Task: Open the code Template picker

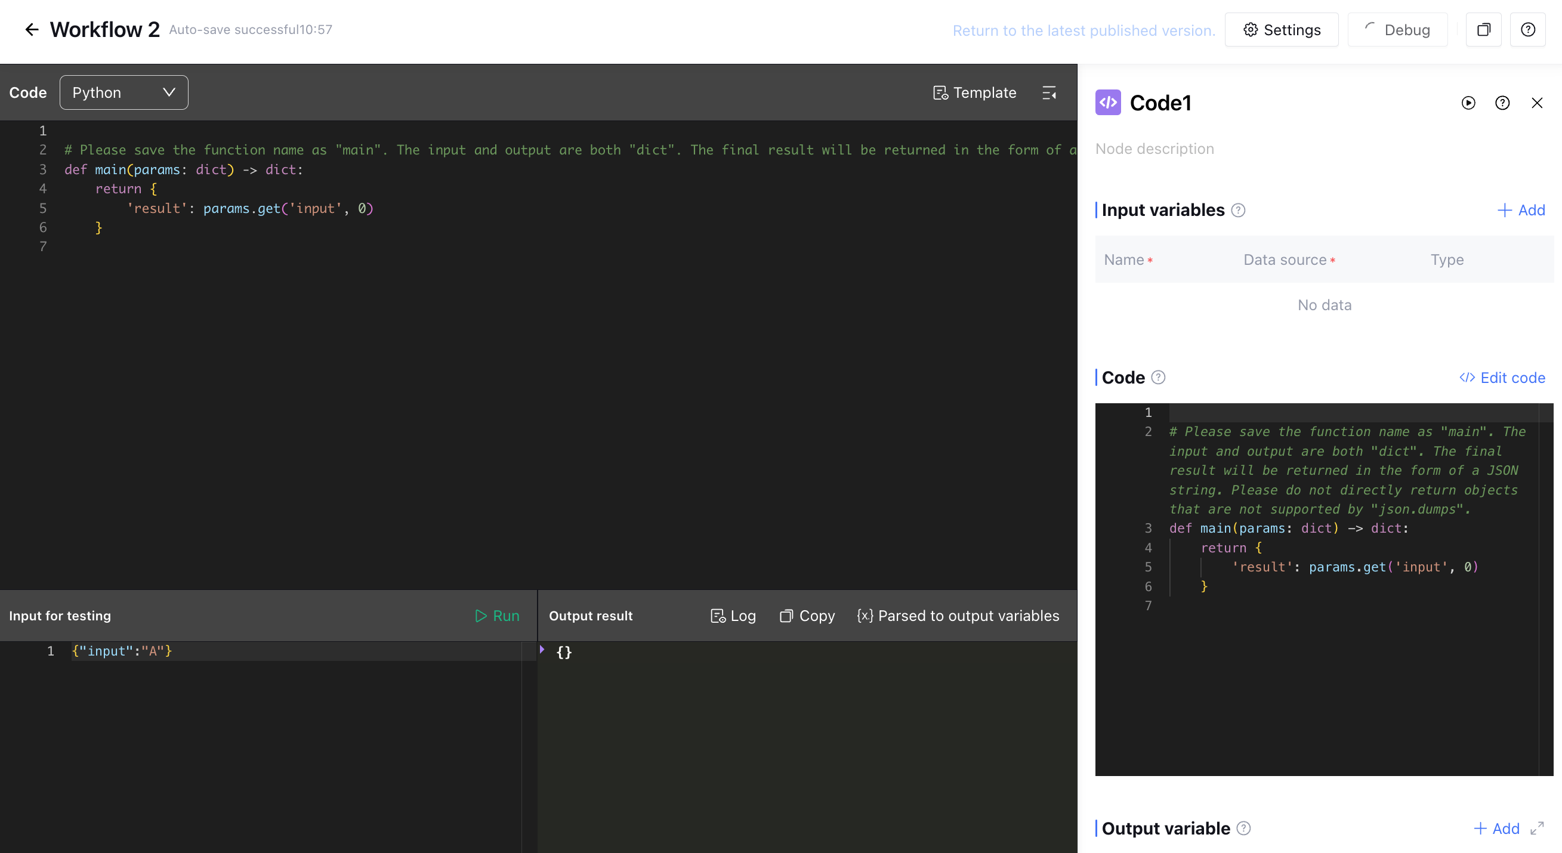Action: click(974, 93)
